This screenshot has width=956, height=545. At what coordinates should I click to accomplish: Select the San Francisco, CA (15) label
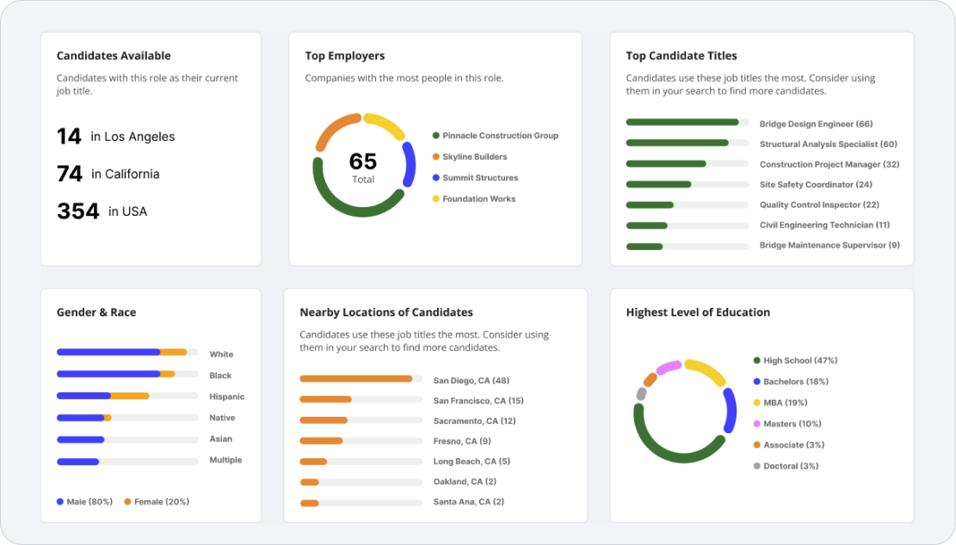478,401
